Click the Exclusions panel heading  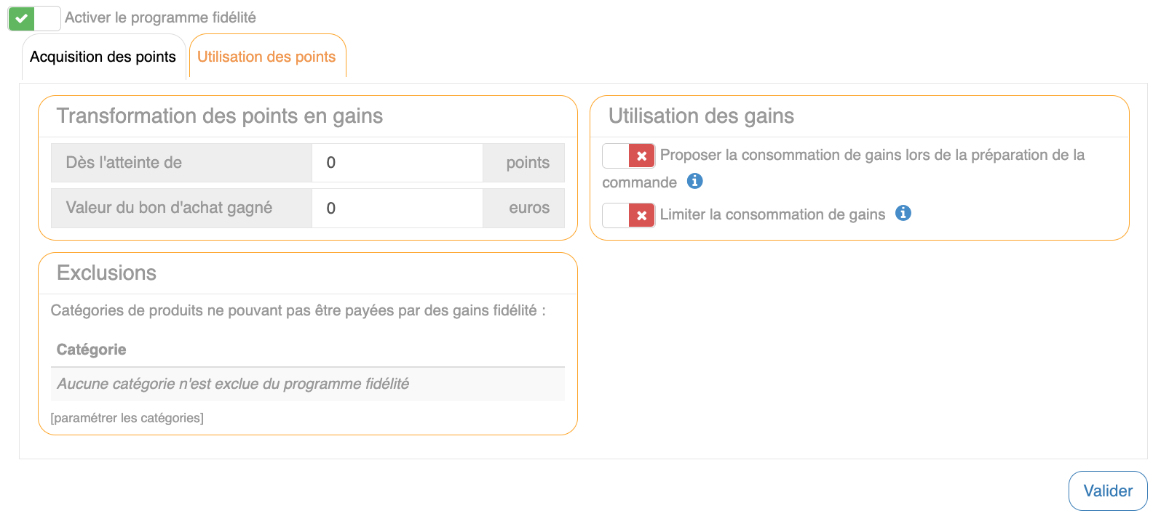[106, 273]
